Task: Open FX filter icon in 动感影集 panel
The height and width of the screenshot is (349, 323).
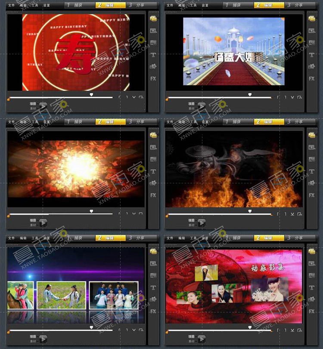Action: click(x=312, y=312)
